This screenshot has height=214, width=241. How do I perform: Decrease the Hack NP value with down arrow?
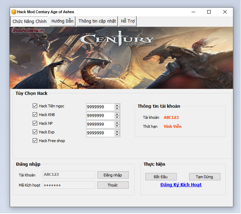coord(117,126)
